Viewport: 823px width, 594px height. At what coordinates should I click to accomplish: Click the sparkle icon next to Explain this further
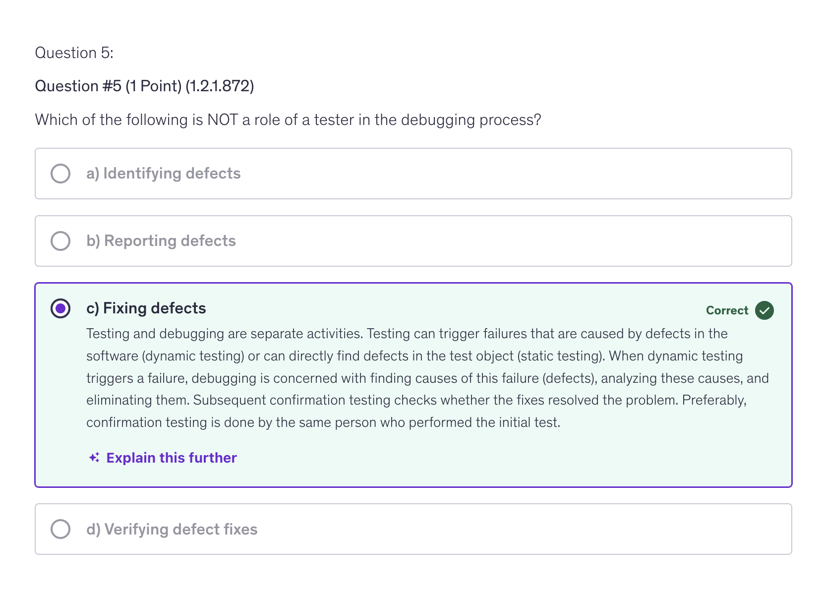pyautogui.click(x=94, y=458)
